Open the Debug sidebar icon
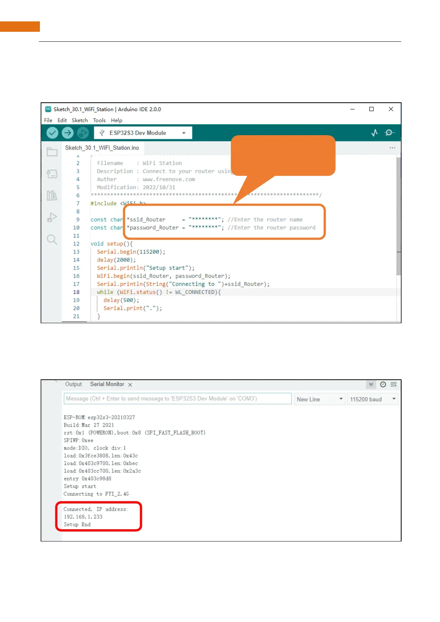 [52, 217]
